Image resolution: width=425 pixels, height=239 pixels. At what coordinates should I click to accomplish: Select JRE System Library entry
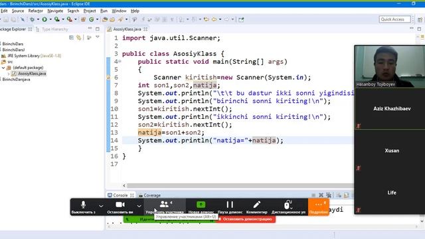click(31, 56)
